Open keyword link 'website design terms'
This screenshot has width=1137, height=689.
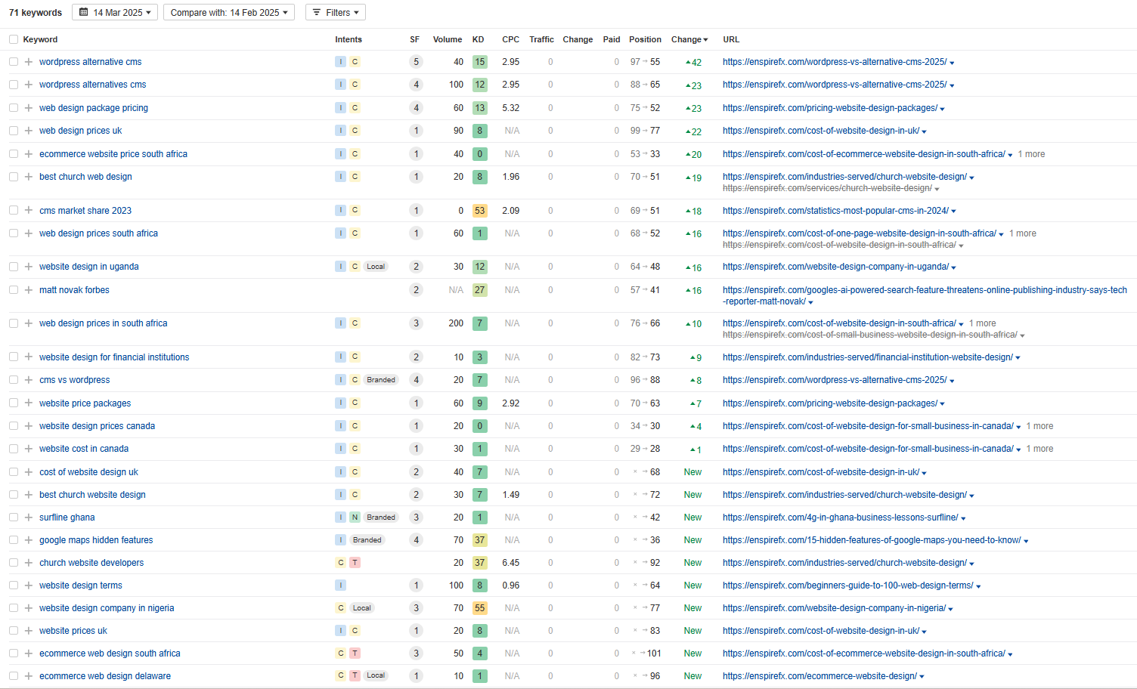80,585
